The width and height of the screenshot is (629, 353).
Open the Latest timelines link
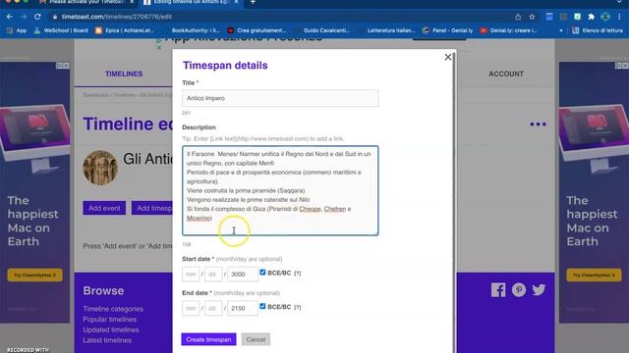107,340
